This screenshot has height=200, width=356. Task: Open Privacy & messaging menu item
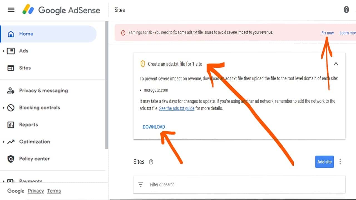pos(43,91)
